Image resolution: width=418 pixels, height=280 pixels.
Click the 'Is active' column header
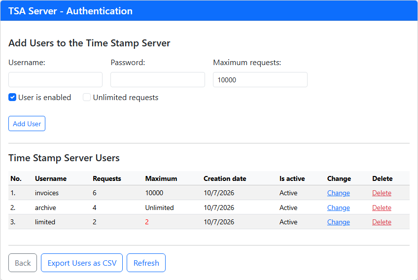(x=292, y=178)
